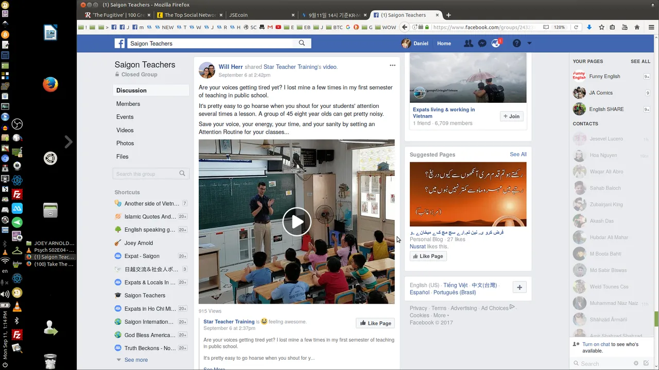659x370 pixels.
Task: Switch language to Tiếng Việt
Action: tap(455, 285)
